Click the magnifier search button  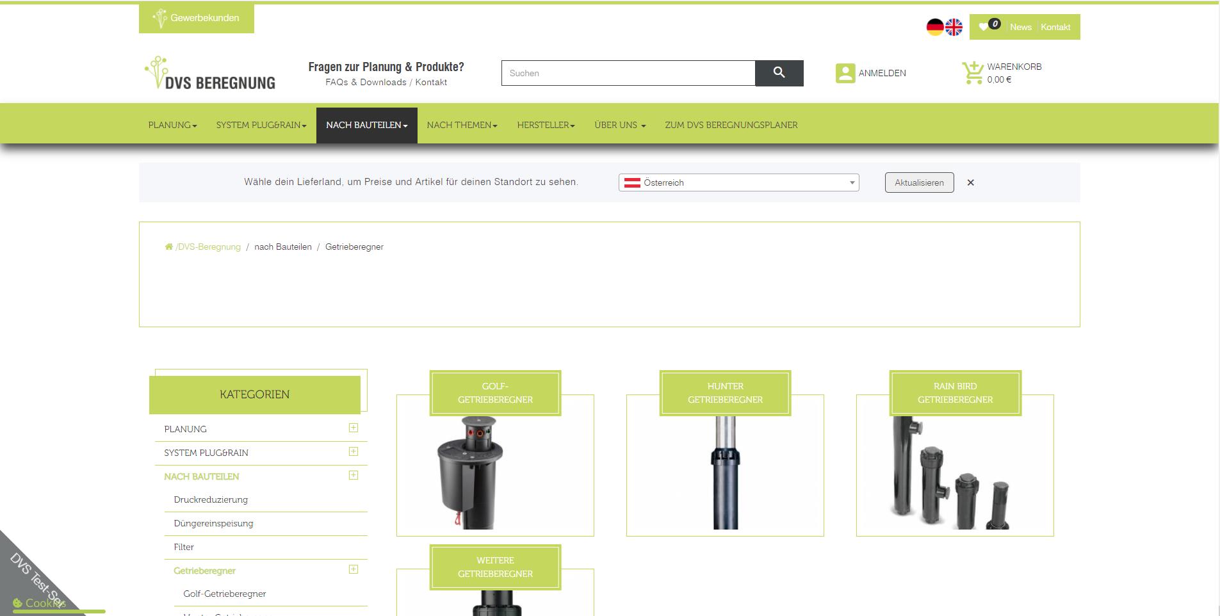(x=779, y=73)
